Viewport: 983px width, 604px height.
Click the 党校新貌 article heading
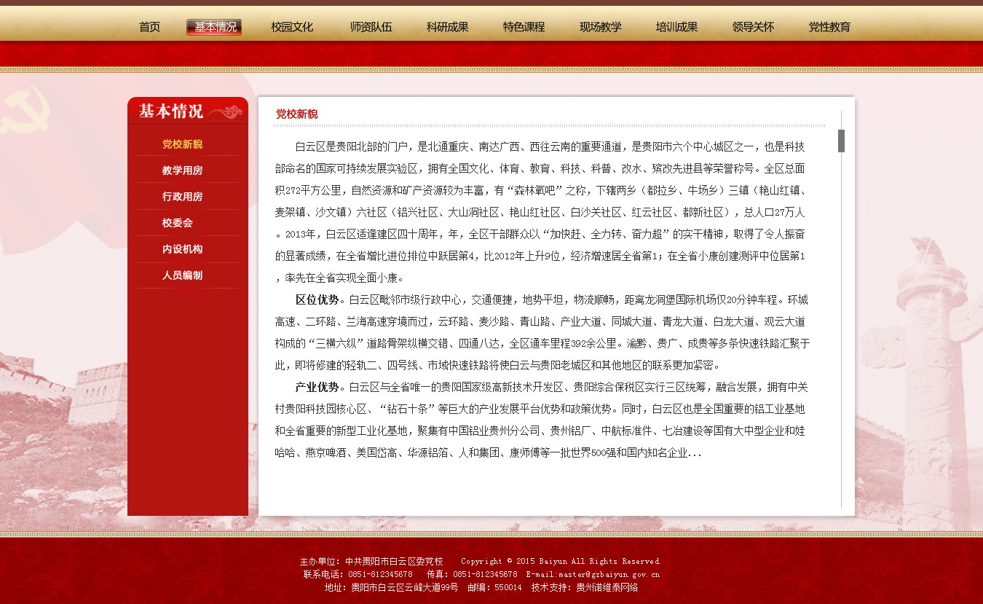pyautogui.click(x=296, y=114)
